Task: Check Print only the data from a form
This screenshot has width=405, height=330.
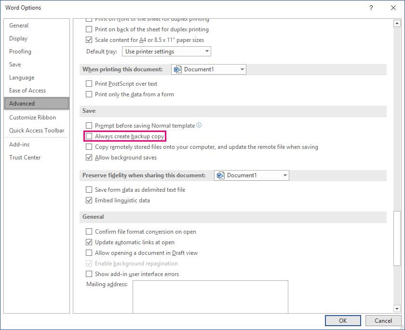Action: [89, 94]
